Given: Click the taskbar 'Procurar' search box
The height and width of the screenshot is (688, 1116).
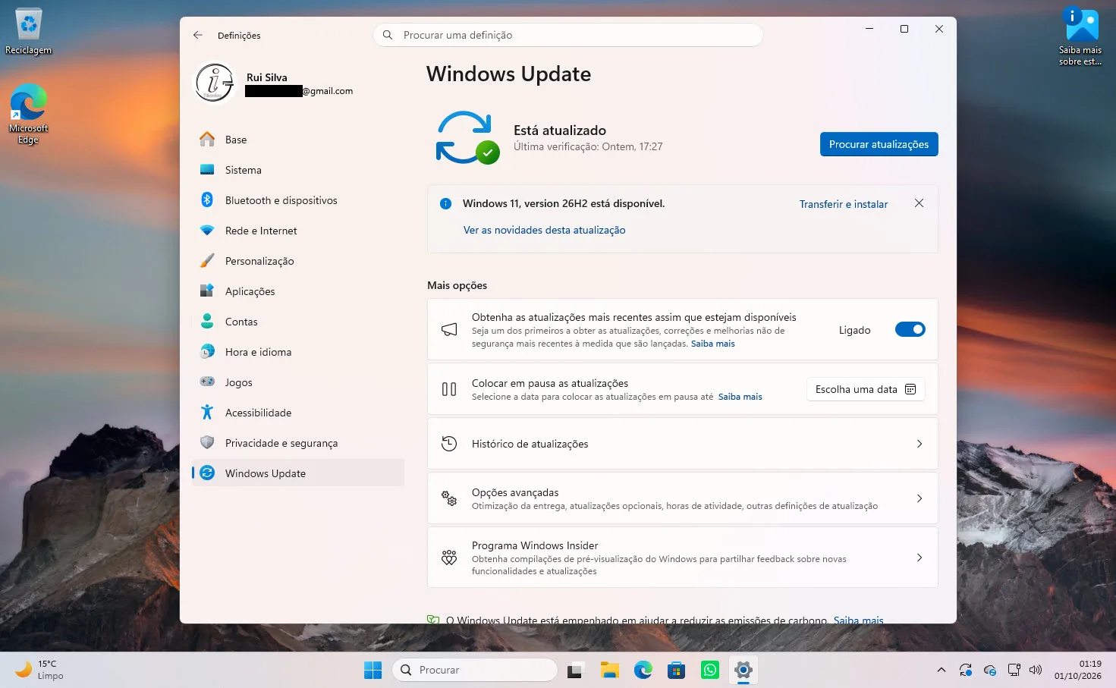Looking at the screenshot, I should coord(475,670).
